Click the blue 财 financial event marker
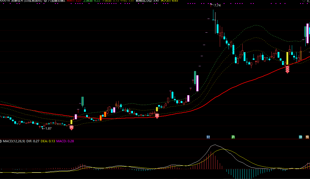 point(208,137)
